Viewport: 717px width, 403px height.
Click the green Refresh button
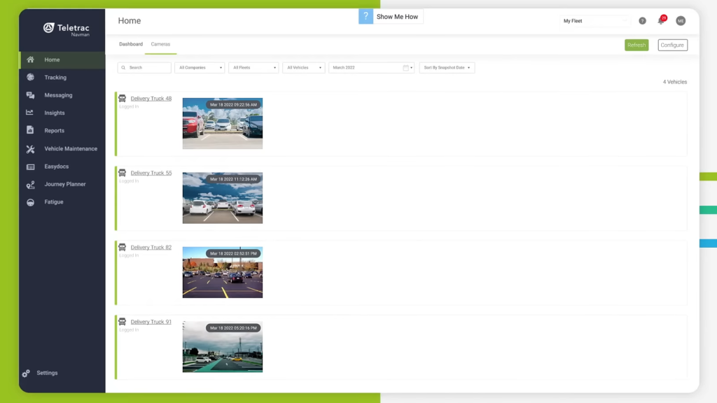pyautogui.click(x=636, y=45)
